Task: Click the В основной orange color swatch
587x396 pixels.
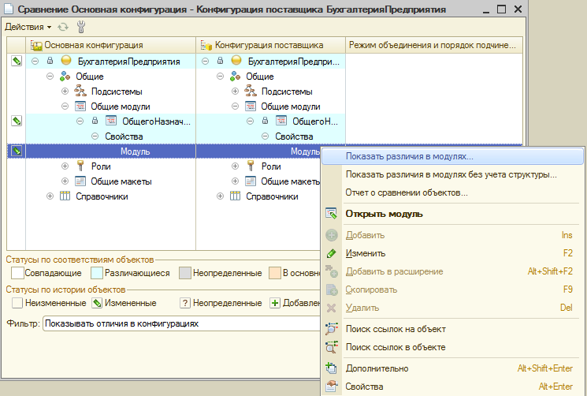Action: [275, 273]
